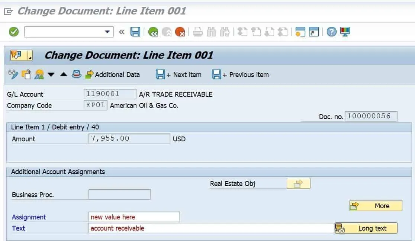Click the Additional Data button

[x=113, y=75]
